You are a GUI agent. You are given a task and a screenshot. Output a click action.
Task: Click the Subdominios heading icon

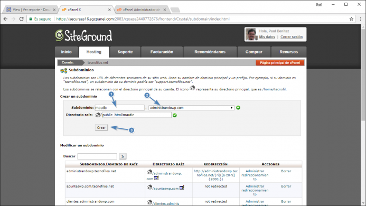pos(64,70)
